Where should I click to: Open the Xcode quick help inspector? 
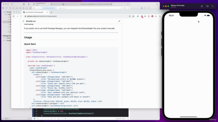click(149, 8)
